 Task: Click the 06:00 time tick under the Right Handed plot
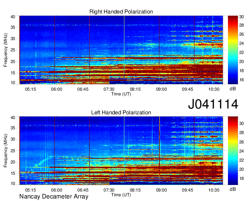[57, 89]
